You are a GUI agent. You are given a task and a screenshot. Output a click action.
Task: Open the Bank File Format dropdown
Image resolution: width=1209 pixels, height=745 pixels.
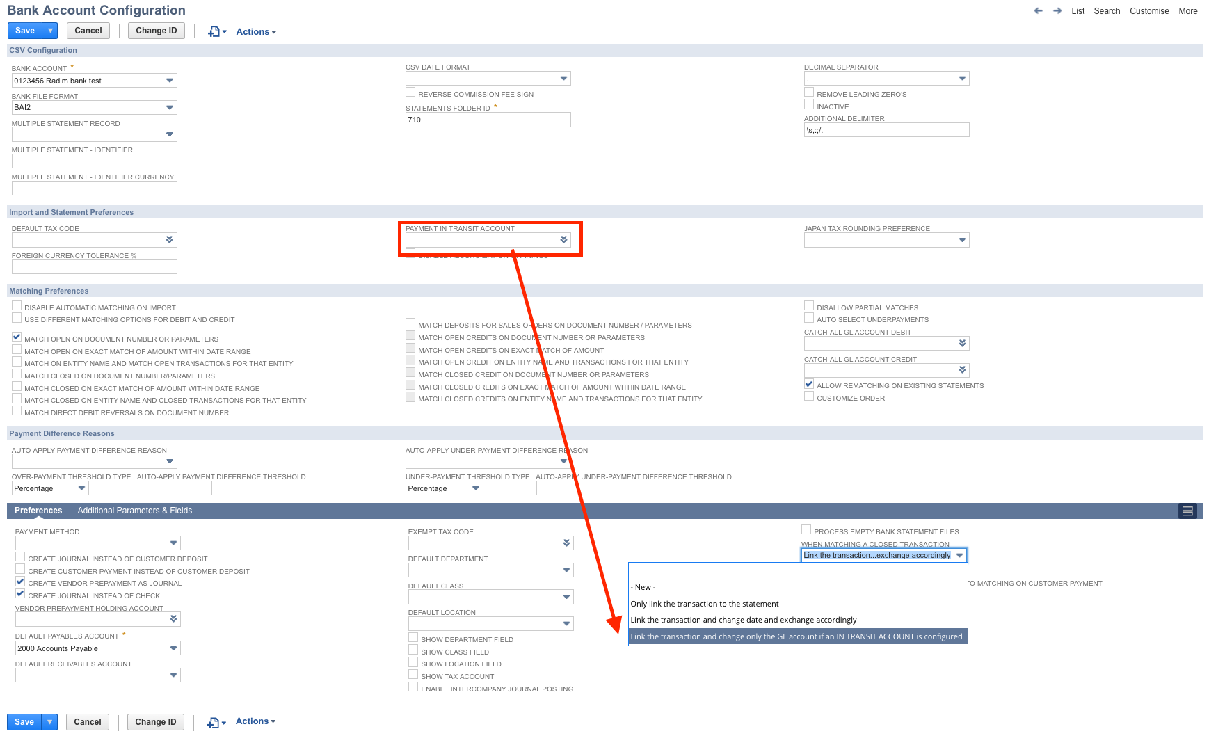169,107
